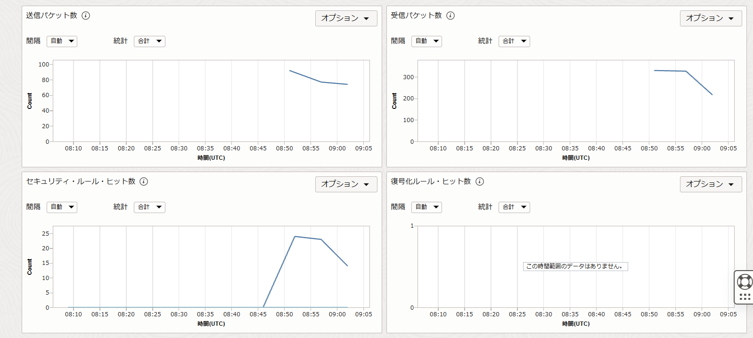Expand 間隔 dropdown in 復号化ルール・ヒット数 panel
Screen dimensions: 753x338
pos(426,207)
